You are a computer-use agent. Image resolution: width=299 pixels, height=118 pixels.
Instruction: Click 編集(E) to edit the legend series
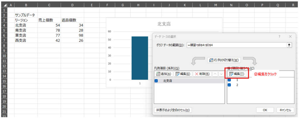click(x=183, y=74)
